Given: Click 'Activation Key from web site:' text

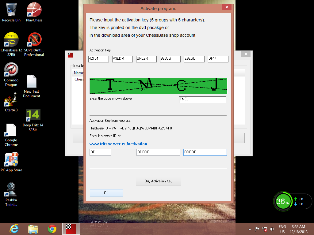Looking at the screenshot, I should [x=110, y=121].
